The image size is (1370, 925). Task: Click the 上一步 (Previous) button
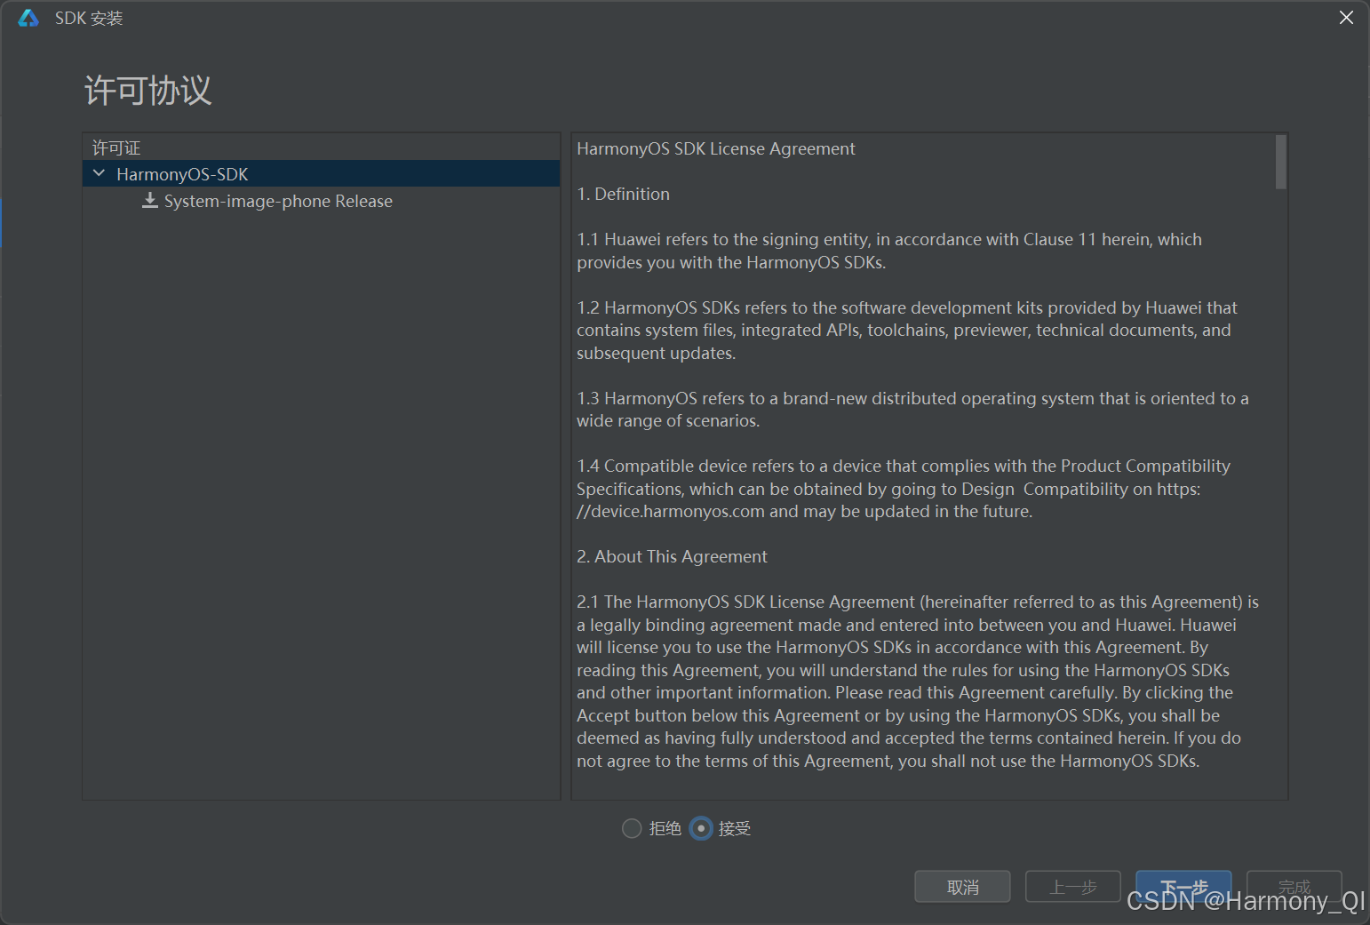click(1072, 887)
